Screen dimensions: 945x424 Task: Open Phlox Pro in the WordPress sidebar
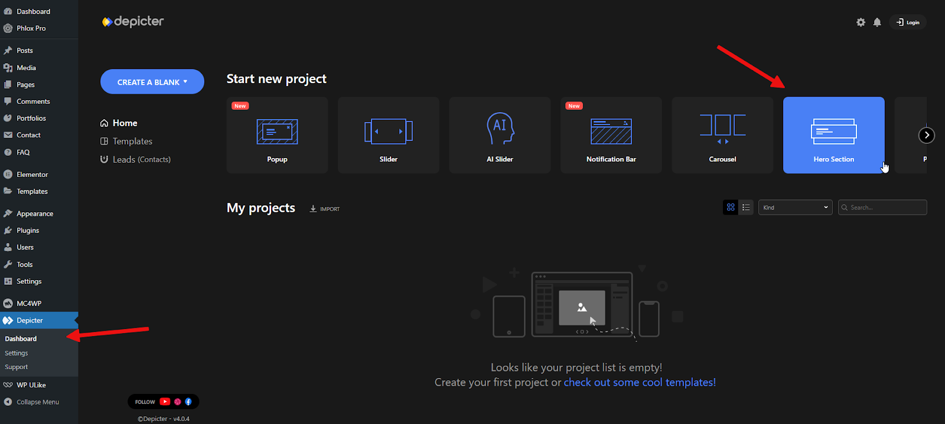39,28
